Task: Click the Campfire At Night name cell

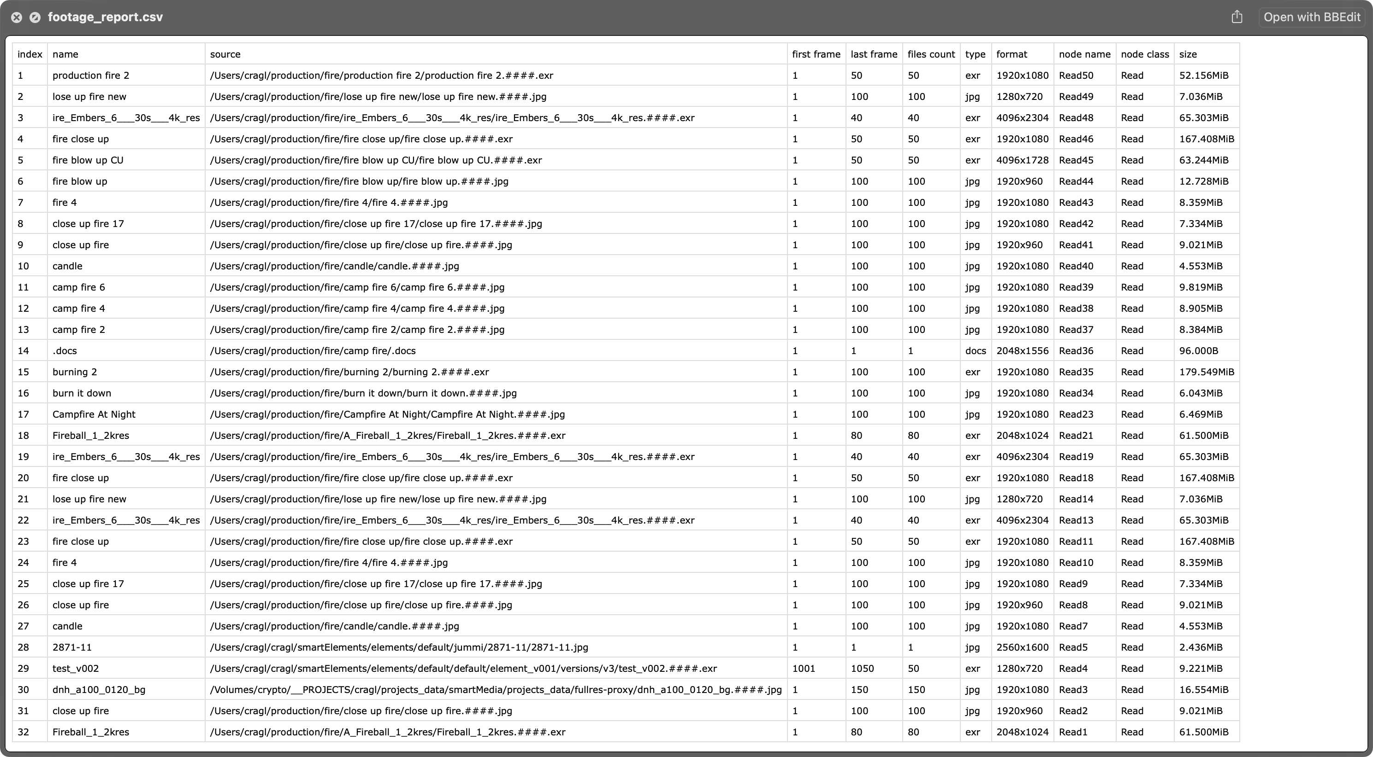Action: pos(94,414)
